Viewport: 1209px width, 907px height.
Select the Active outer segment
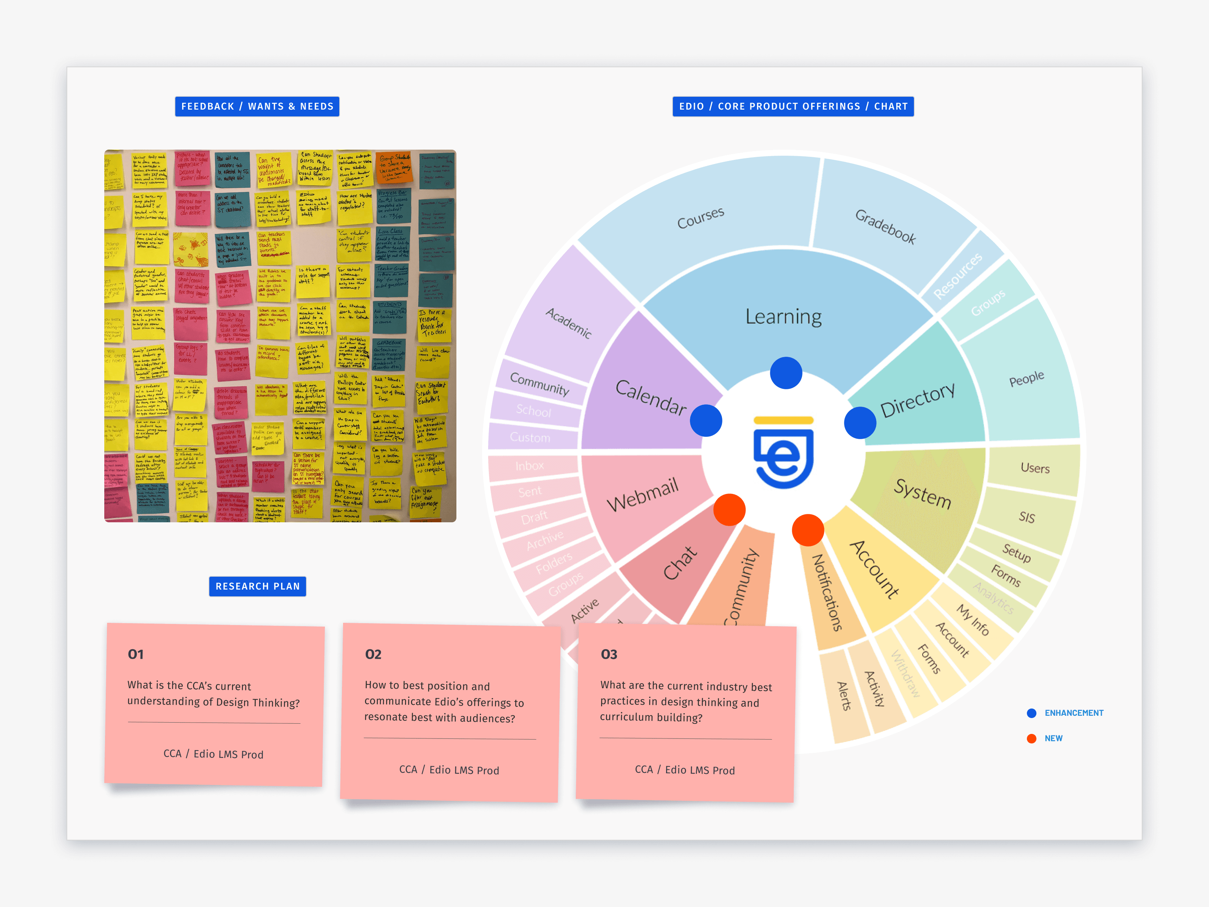[585, 610]
